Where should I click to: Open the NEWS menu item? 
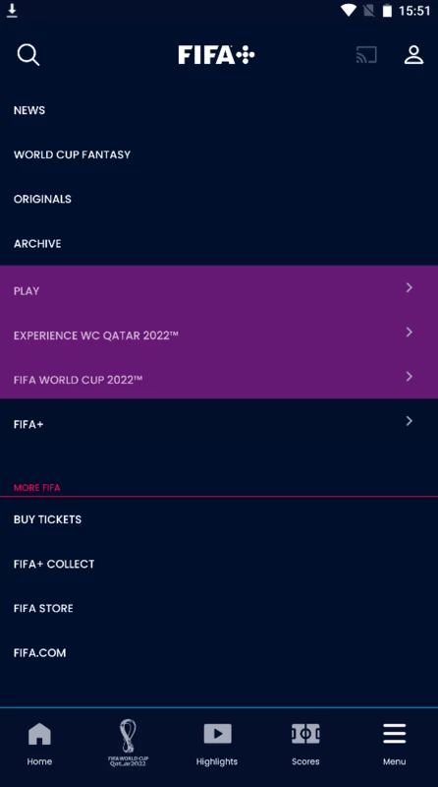click(x=29, y=110)
